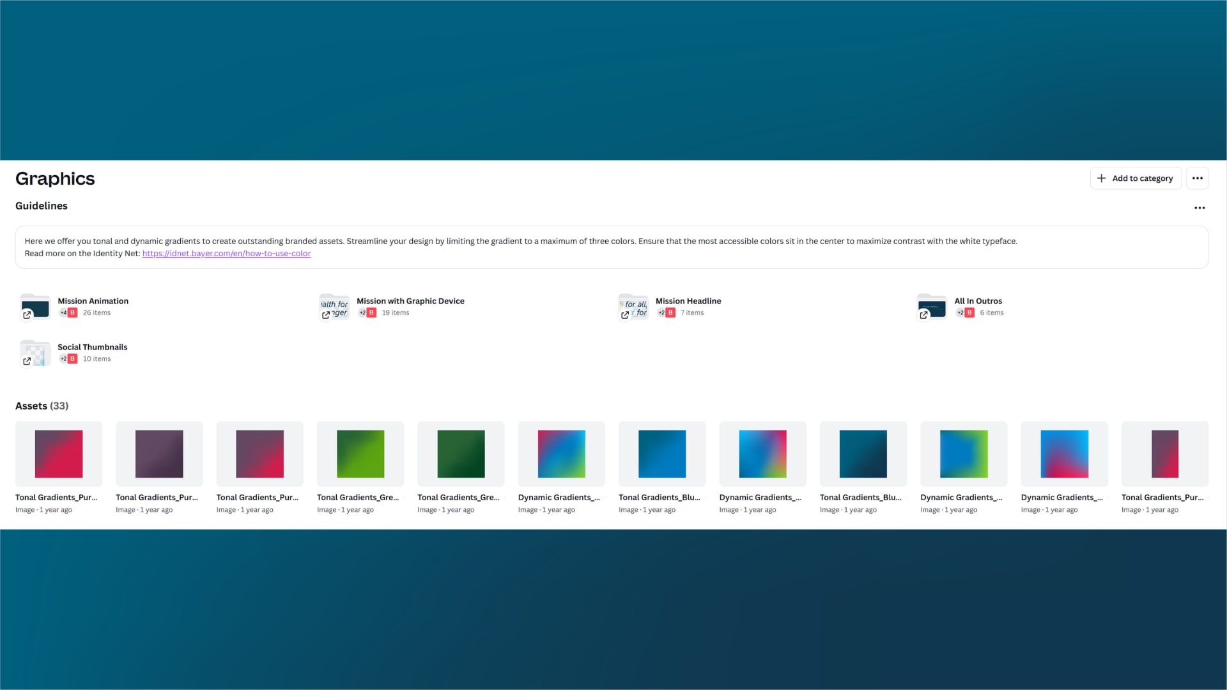Select the dark navy Tonal Gradients_Blu thumbnail
The height and width of the screenshot is (690, 1227).
click(863, 454)
